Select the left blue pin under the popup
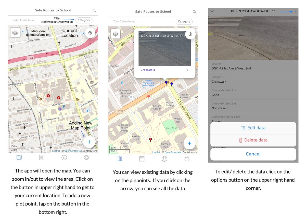The image size is (306, 224). coord(166,82)
